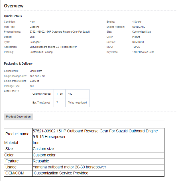The width and height of the screenshot is (177, 181).
Task: Click the Quick Details heading
Action: [x=13, y=16]
